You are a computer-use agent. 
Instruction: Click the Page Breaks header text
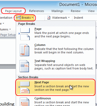click(26, 24)
